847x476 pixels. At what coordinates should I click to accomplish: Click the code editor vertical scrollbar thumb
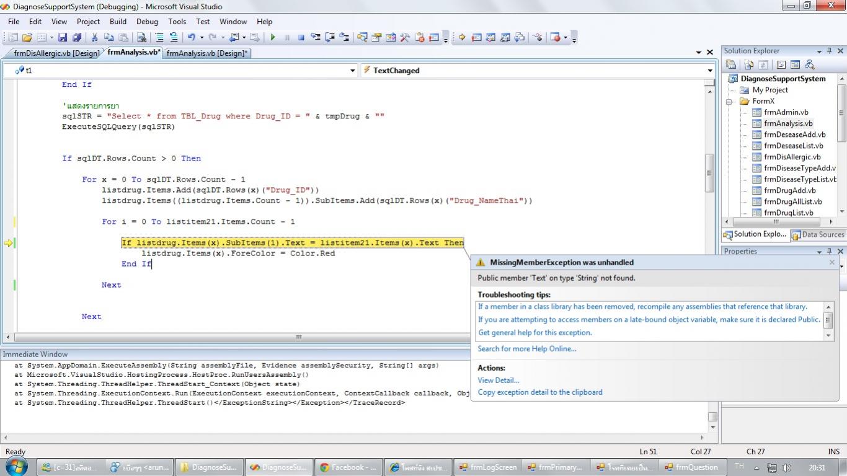point(710,173)
